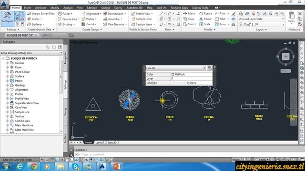Open the Feature Line tool
This screenshot has height=171, width=305.
pyautogui.click(x=69, y=19)
